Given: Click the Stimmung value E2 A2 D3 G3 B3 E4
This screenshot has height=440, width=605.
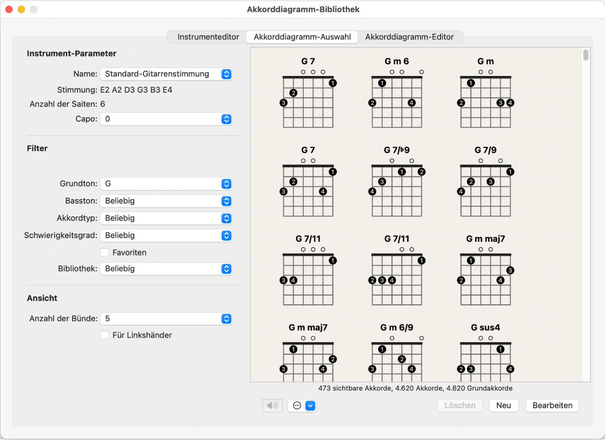Looking at the screenshot, I should pos(136,90).
